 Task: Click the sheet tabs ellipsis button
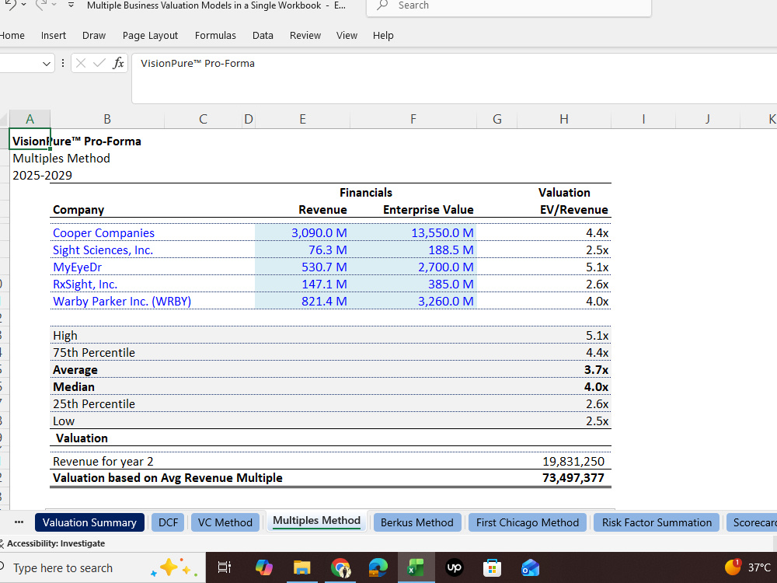click(19, 522)
